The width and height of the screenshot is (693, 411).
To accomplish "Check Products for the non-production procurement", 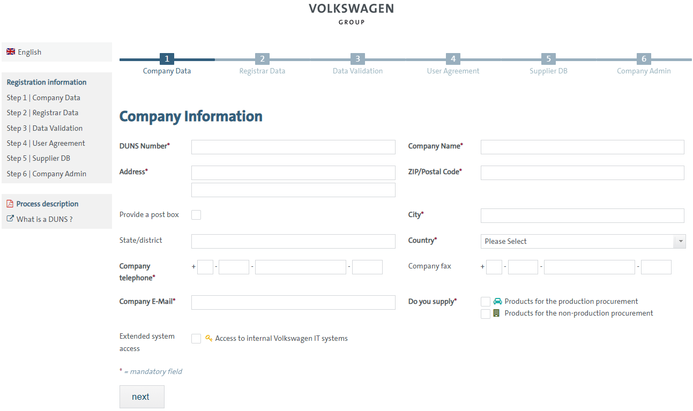I will pyautogui.click(x=486, y=313).
